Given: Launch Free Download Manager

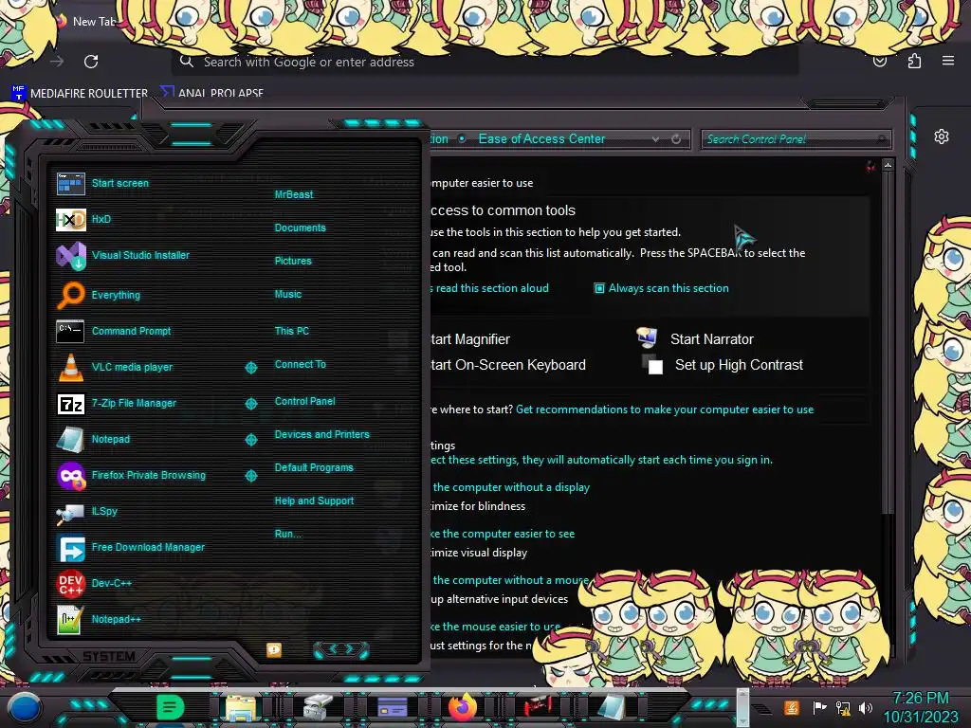Looking at the screenshot, I should point(130,547).
